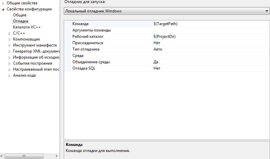Viewport: 270px width, 159px height.
Task: Expand the Генератор XML-документов arrow
Action: pos(10,51)
